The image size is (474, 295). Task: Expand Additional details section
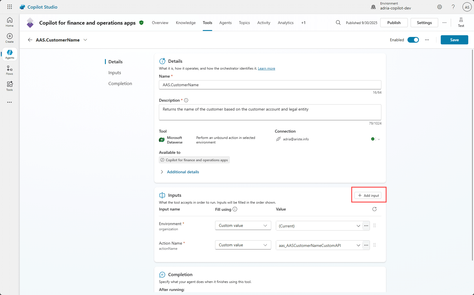183,172
